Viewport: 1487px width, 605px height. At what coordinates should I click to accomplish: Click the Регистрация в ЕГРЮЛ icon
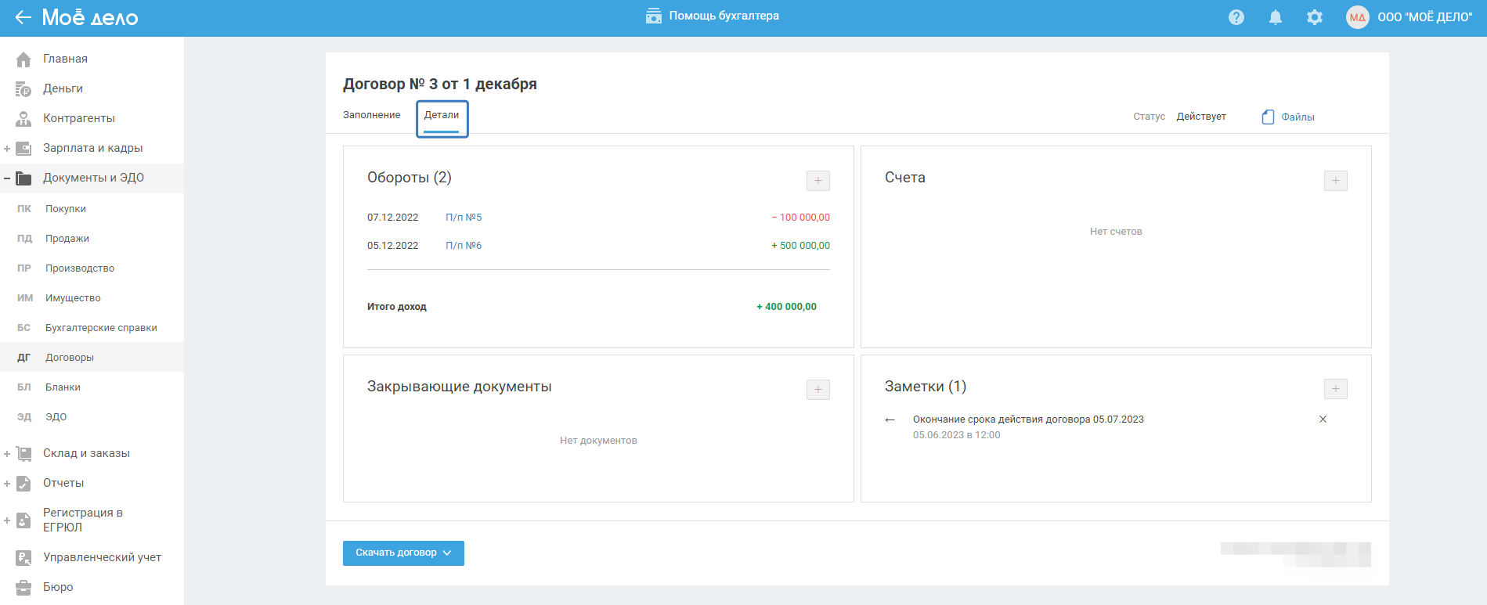[23, 520]
